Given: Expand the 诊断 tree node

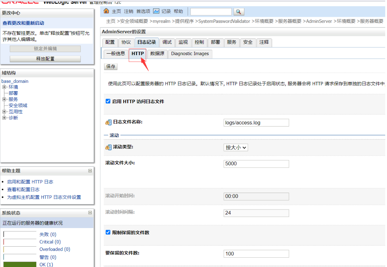Looking at the screenshot, I should 4,118.
